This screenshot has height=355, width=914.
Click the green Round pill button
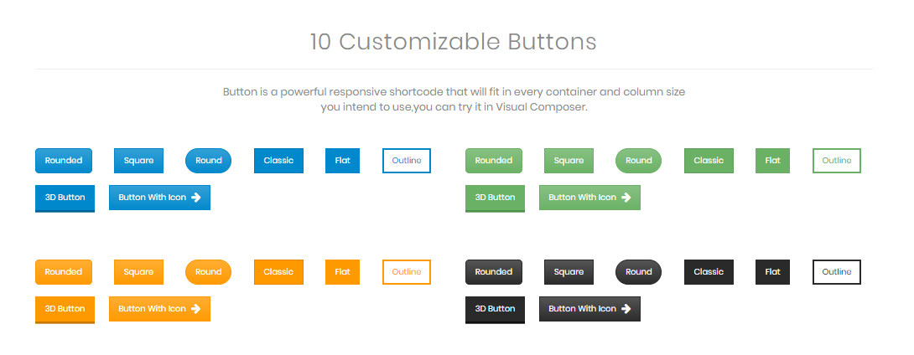[x=638, y=161]
